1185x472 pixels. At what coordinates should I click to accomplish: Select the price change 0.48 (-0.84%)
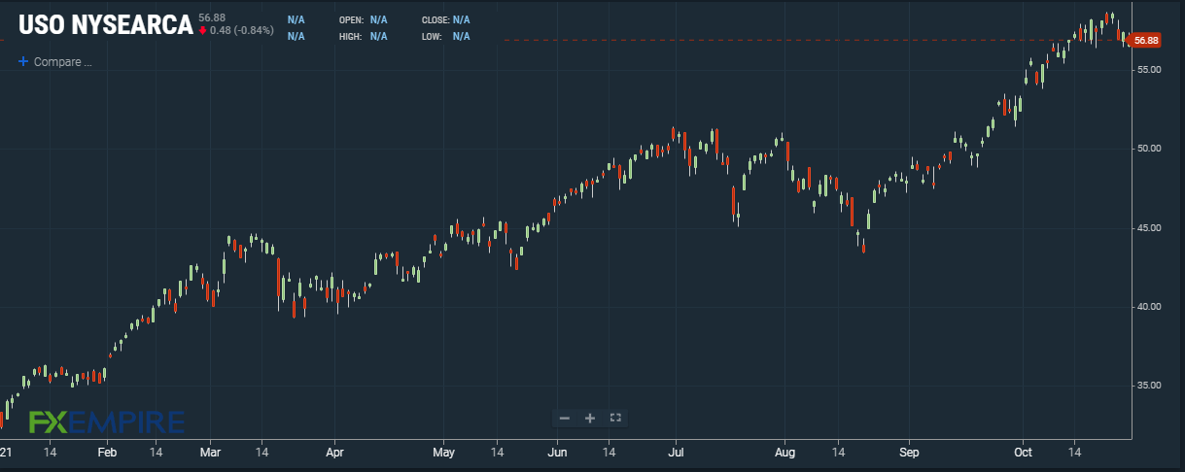tap(241, 30)
